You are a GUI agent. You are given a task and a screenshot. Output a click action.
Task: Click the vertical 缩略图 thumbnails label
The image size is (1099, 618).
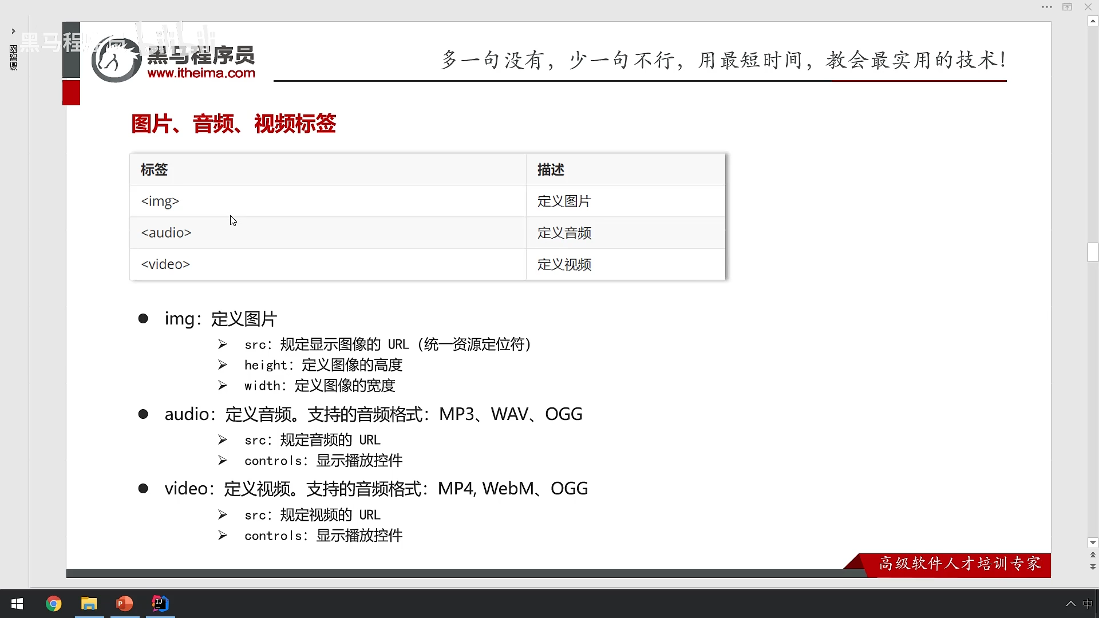pyautogui.click(x=13, y=58)
